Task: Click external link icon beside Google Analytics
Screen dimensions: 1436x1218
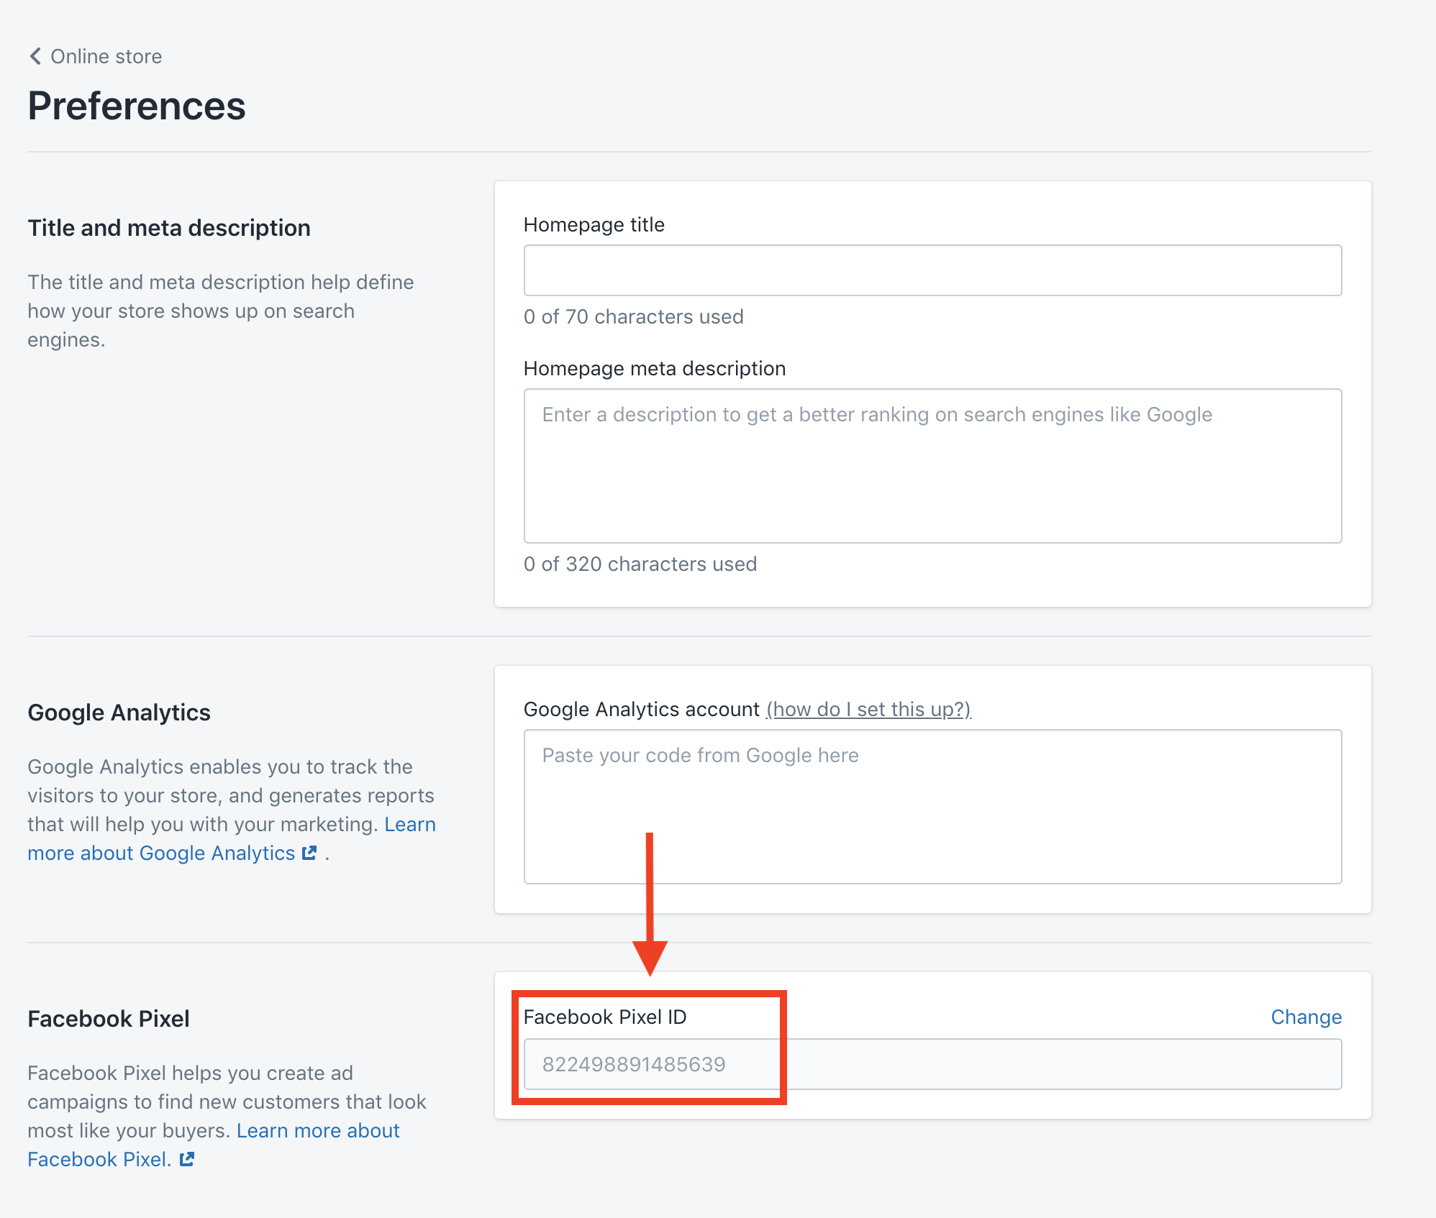Action: [309, 853]
